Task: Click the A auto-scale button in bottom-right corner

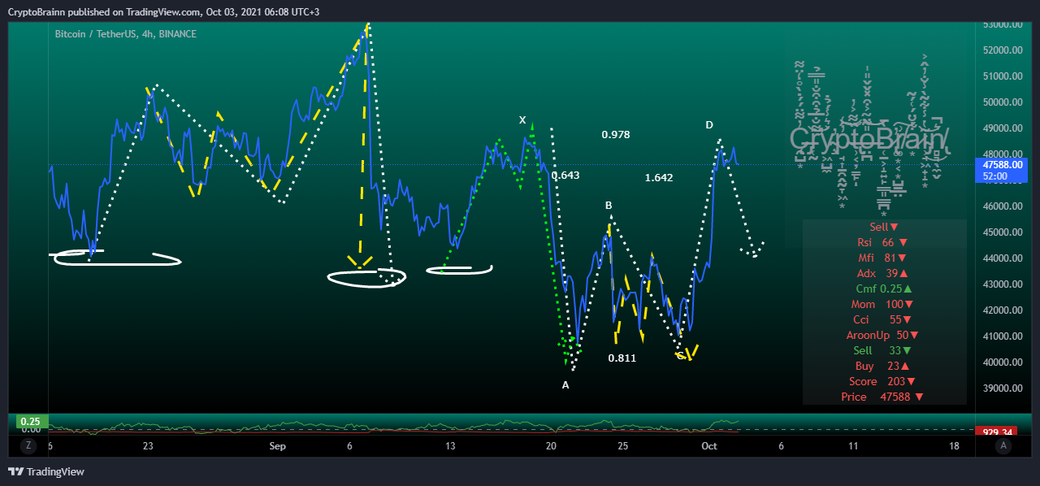Action: point(1004,445)
